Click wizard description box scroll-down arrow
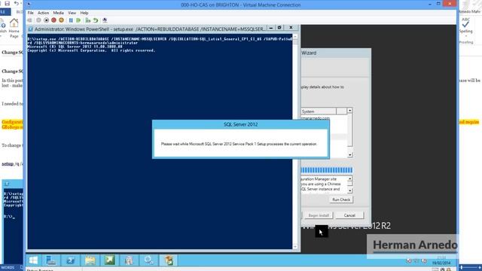482x271 pixels. [349, 190]
